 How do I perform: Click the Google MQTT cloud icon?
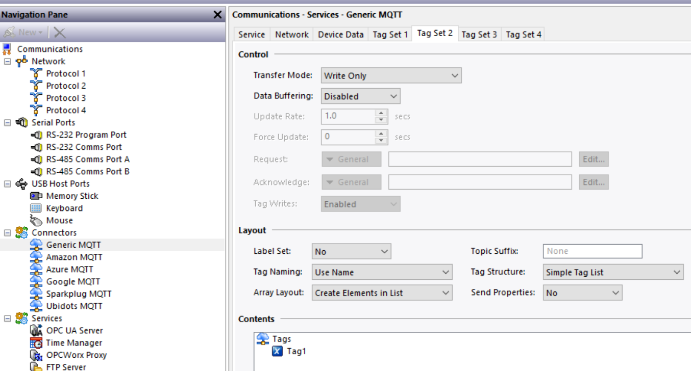36,281
